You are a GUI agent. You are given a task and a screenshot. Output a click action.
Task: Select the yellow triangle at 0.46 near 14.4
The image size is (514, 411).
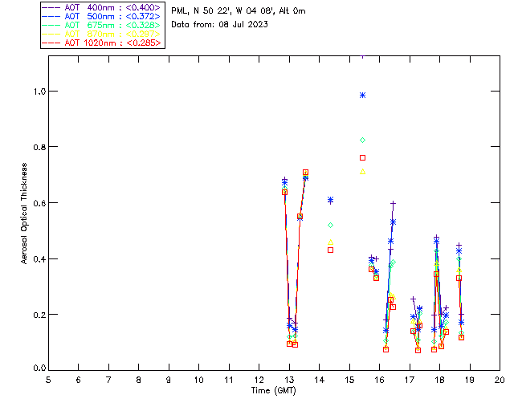[x=330, y=242]
